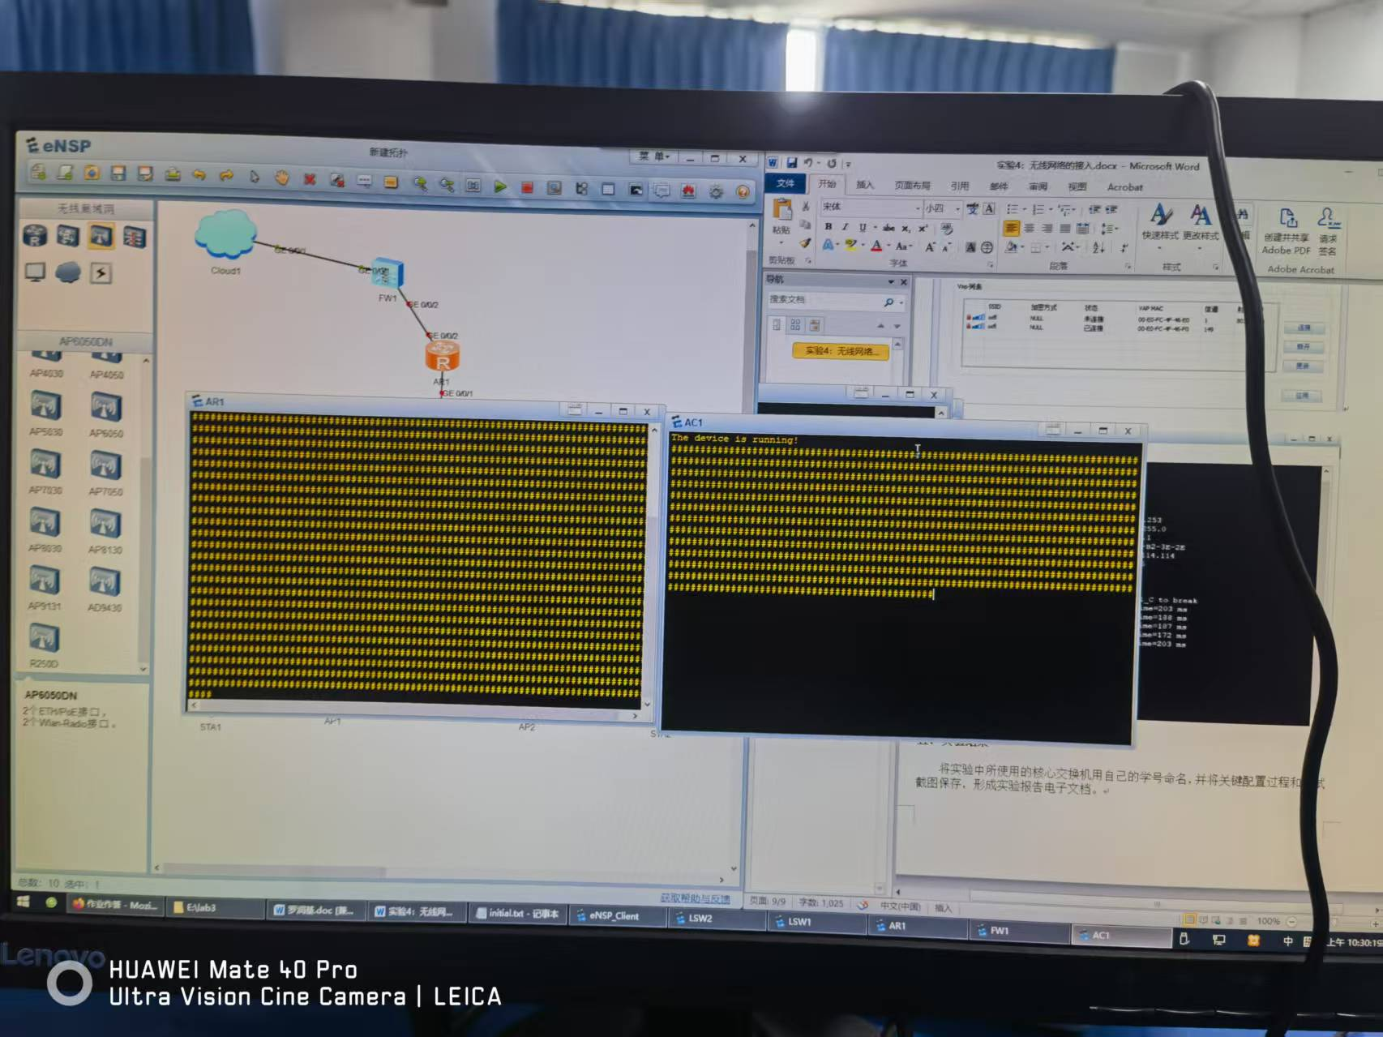The image size is (1383, 1037).
Task: Click Word's Save icon in quick access bar
Action: pos(791,163)
